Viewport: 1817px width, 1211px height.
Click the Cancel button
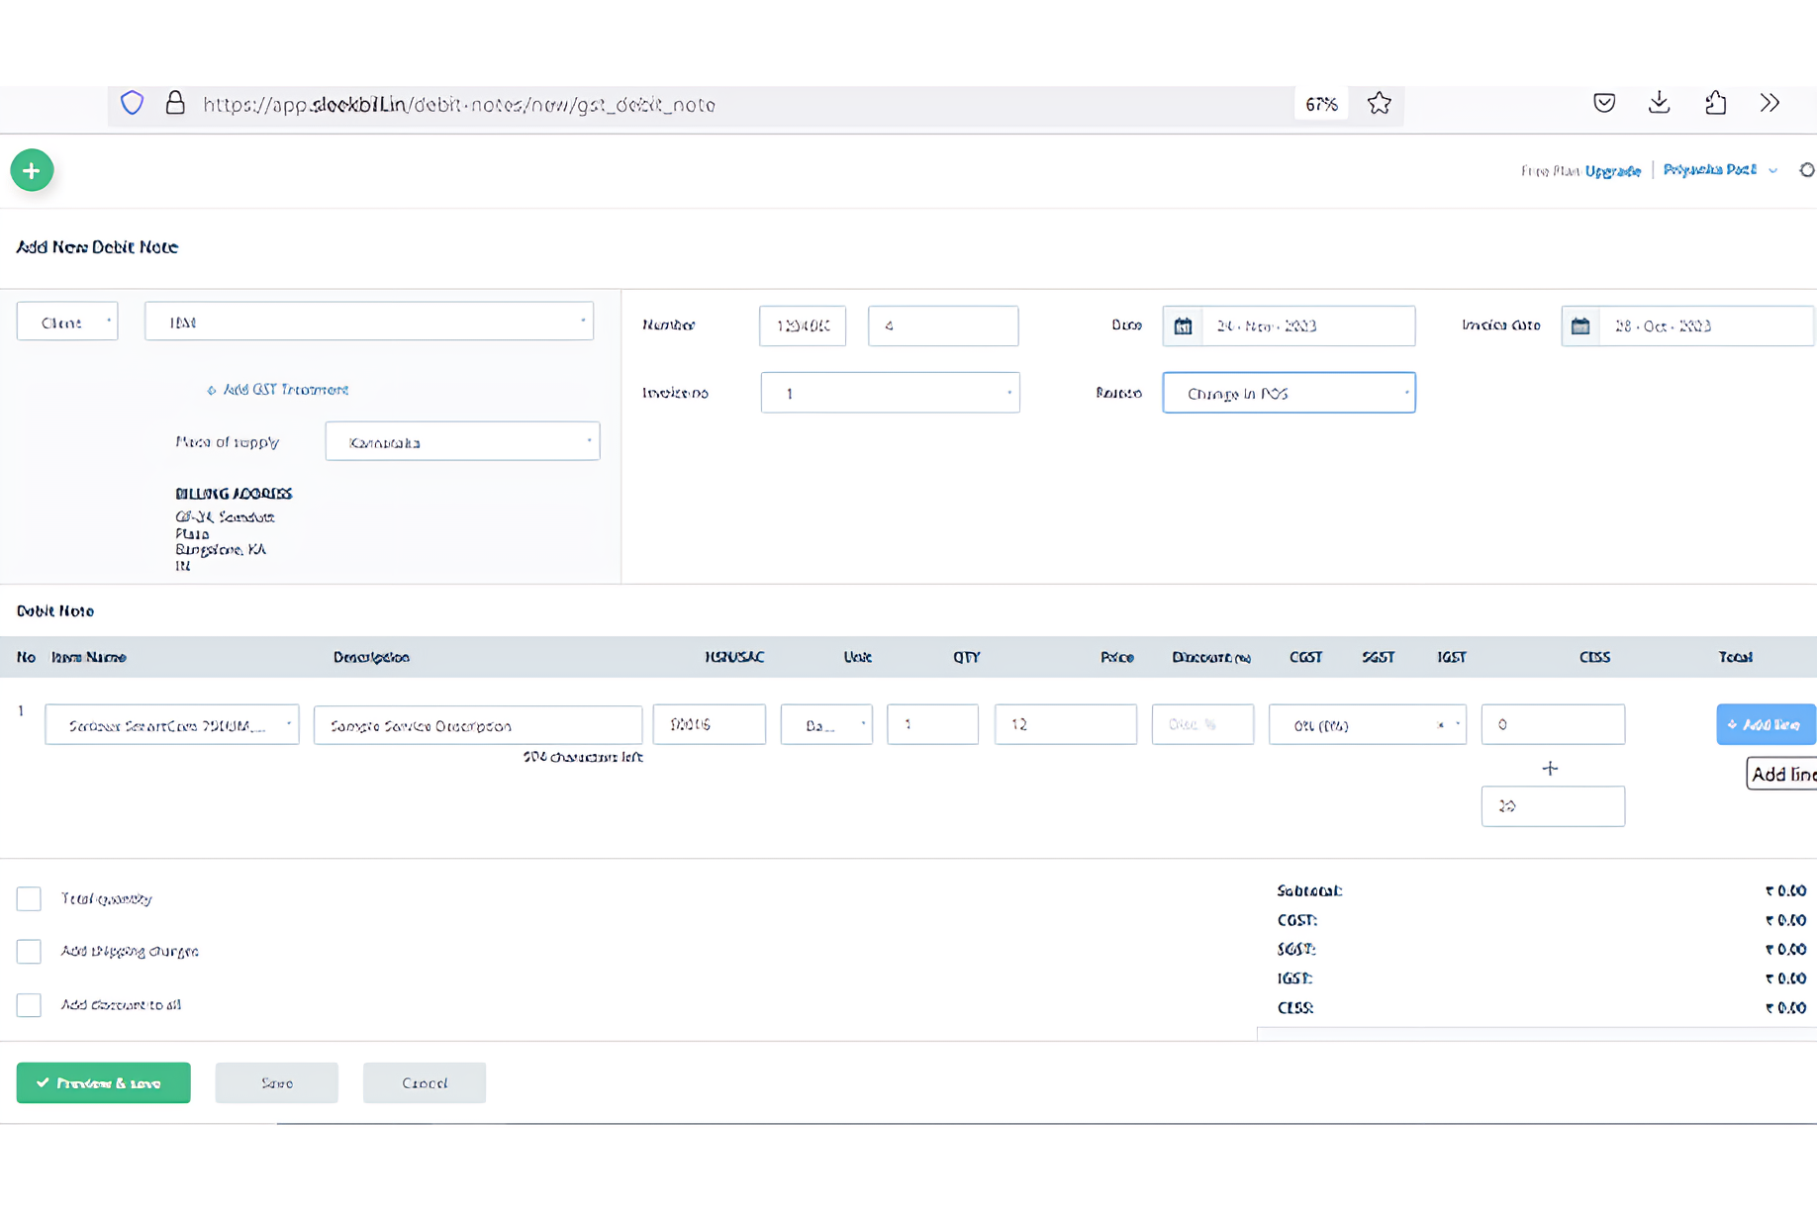click(x=425, y=1082)
